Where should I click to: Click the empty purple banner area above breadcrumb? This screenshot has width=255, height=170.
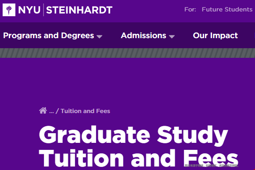click(127, 81)
